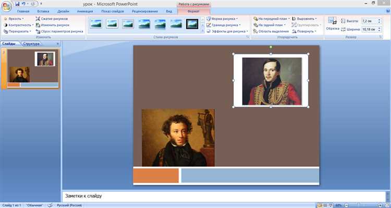Viewport: 391px width, 208px height.
Task: Click the Высота height input field
Action: 369,21
